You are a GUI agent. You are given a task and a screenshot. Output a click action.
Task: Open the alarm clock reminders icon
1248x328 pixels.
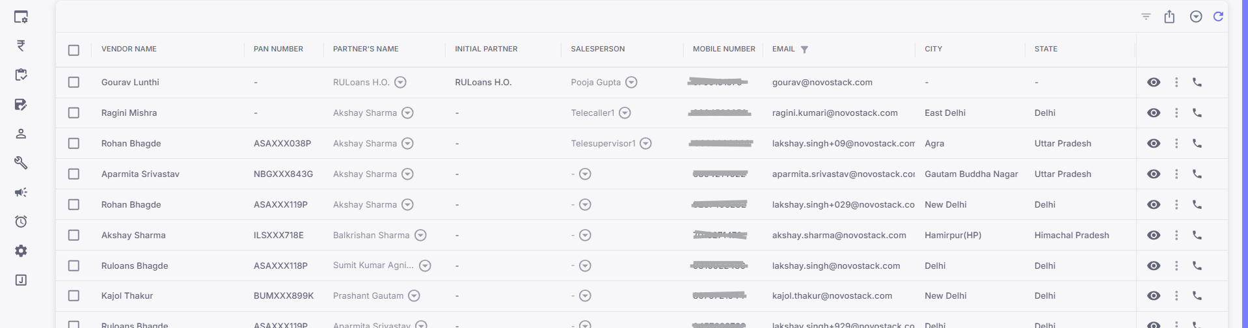pos(21,221)
